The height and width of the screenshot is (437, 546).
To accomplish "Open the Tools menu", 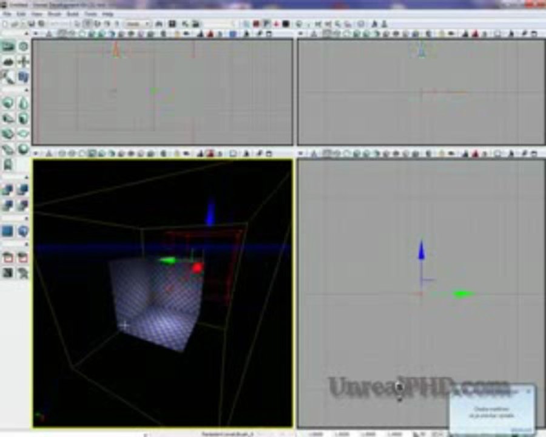I will click(91, 15).
